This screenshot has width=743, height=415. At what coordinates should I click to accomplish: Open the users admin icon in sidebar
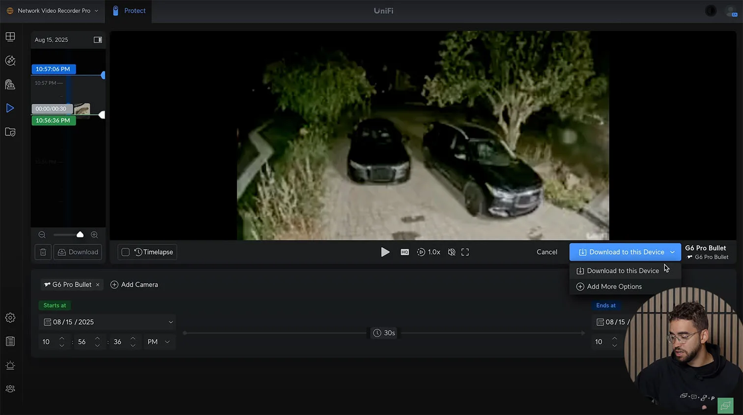tap(10, 389)
